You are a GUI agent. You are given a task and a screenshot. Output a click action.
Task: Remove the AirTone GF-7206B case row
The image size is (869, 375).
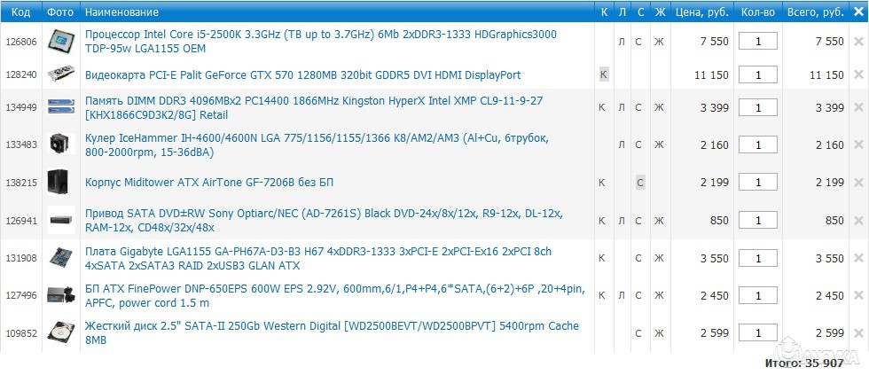point(858,183)
